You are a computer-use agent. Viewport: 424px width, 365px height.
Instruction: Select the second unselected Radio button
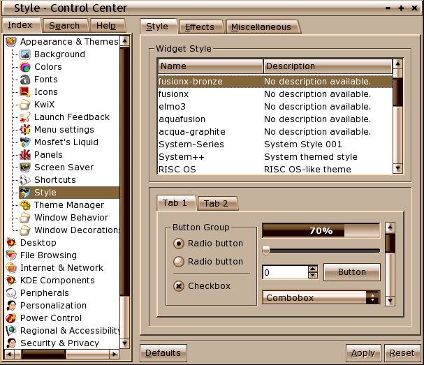179,262
